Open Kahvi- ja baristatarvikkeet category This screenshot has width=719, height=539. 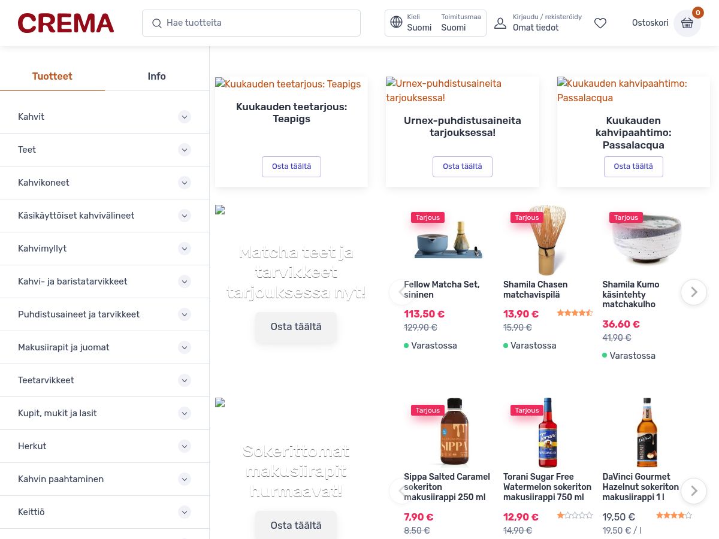[x=72, y=281]
